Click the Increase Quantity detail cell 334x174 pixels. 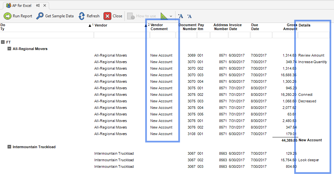point(312,62)
